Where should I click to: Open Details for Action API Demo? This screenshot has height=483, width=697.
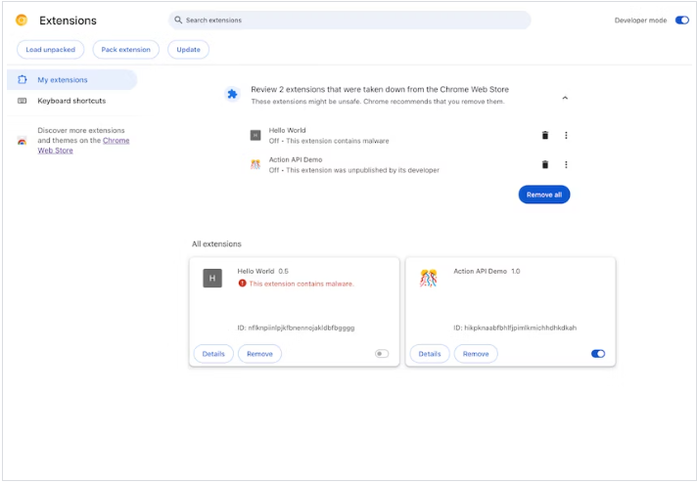[430, 354]
